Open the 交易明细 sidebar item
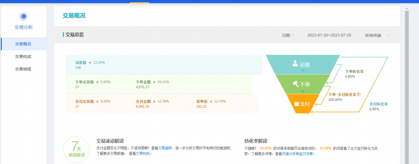The width and height of the screenshot is (419, 164). tap(24, 69)
